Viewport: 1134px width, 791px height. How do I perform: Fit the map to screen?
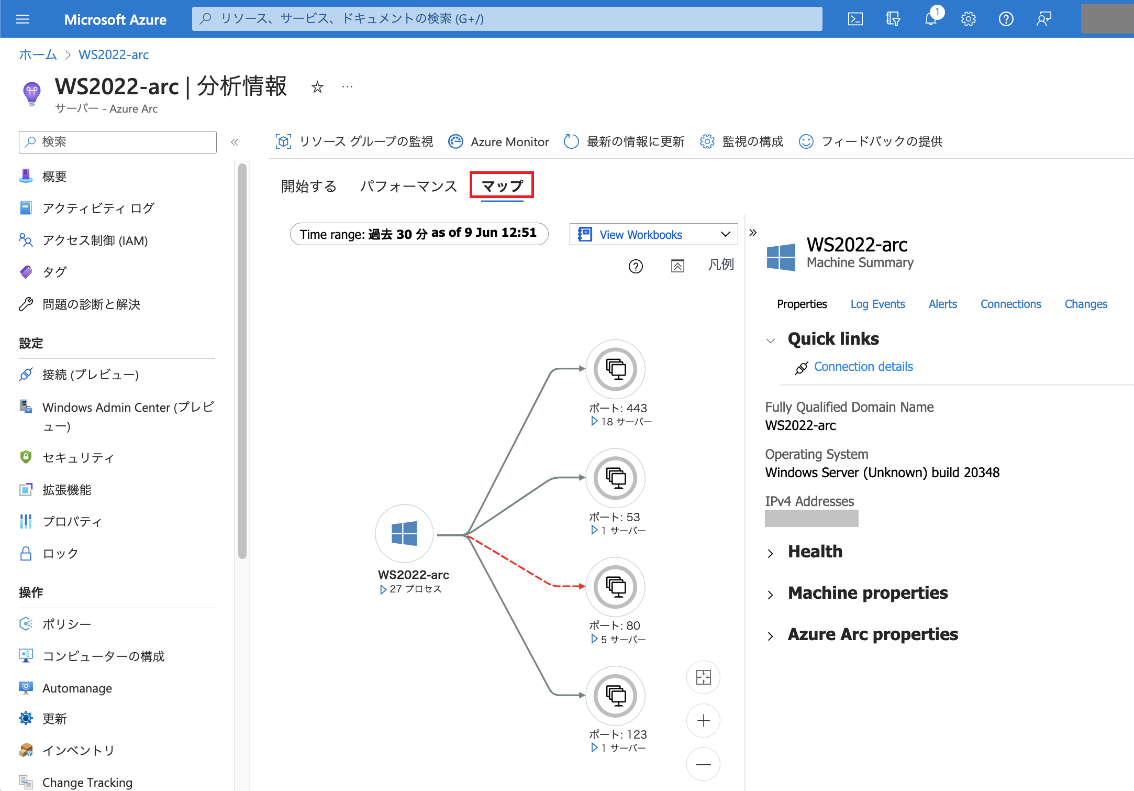pyautogui.click(x=703, y=677)
